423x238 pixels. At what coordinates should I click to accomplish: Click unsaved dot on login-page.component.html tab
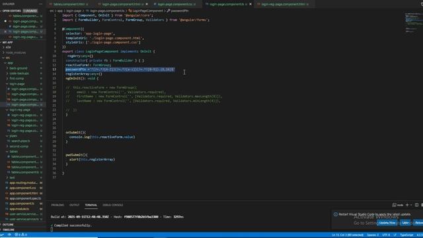point(147,4)
